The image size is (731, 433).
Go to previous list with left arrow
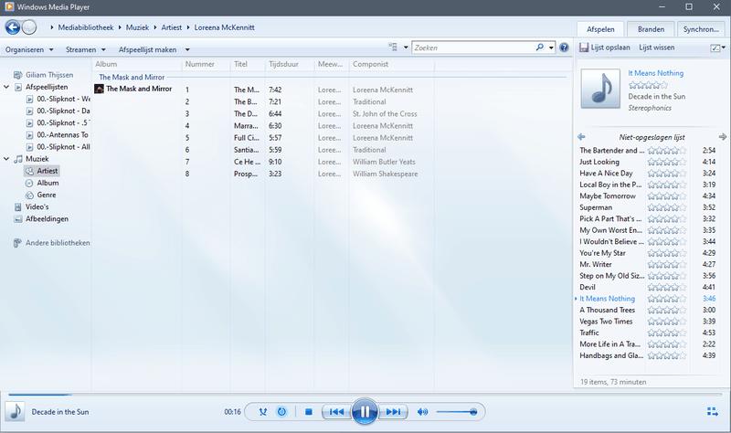tap(581, 137)
